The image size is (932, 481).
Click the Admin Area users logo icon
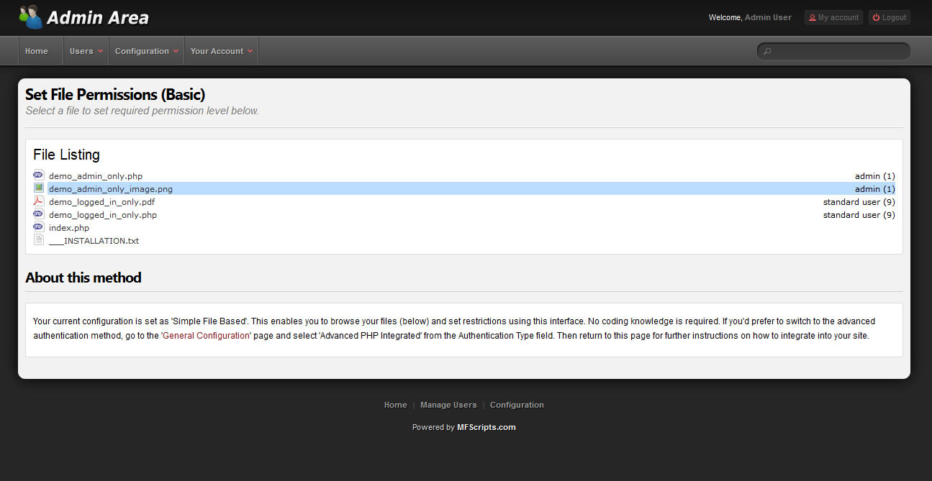coord(30,17)
